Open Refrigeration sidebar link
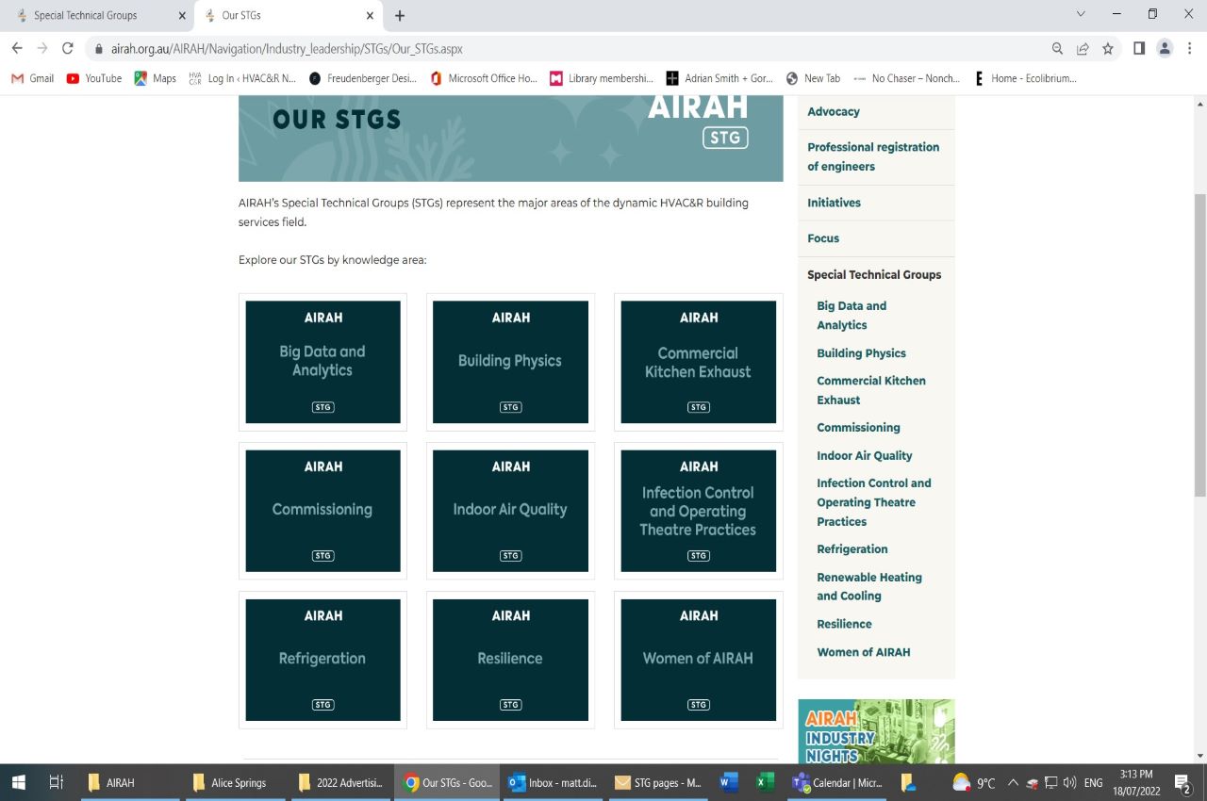 [852, 549]
